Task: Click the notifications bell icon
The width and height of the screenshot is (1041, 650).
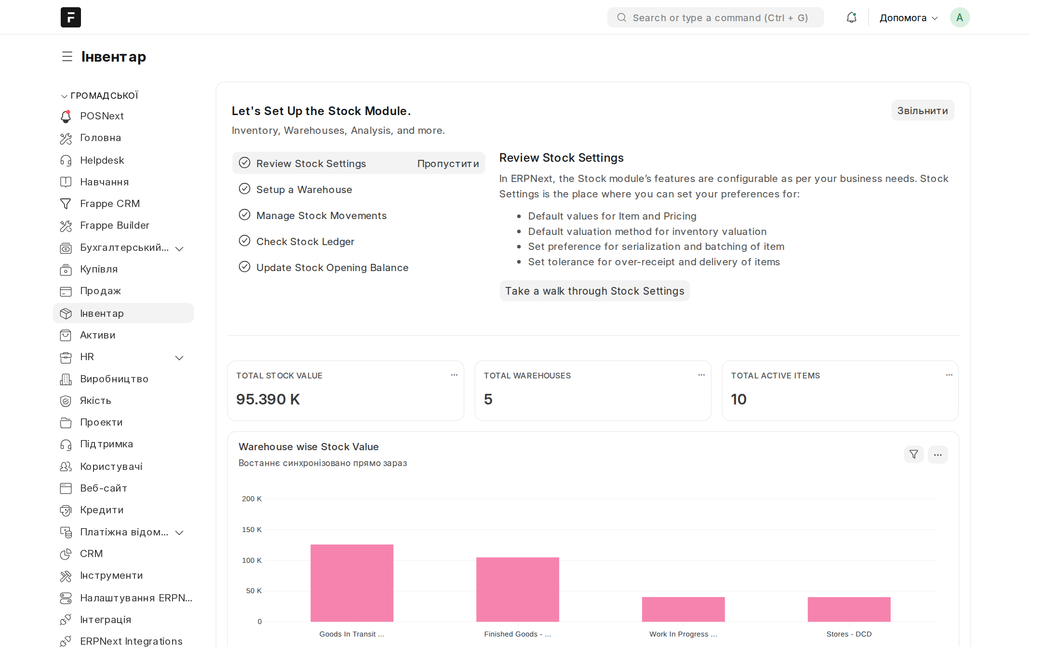Action: tap(851, 18)
